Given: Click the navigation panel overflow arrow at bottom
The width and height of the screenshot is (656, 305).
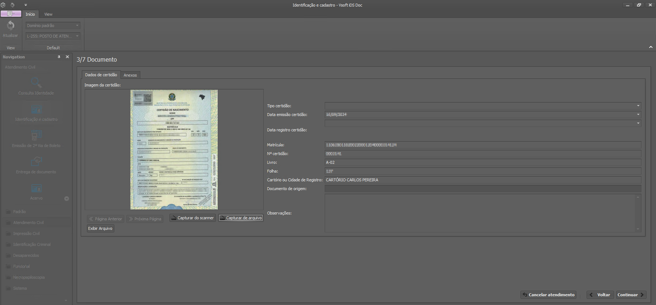Looking at the screenshot, I should [66, 300].
